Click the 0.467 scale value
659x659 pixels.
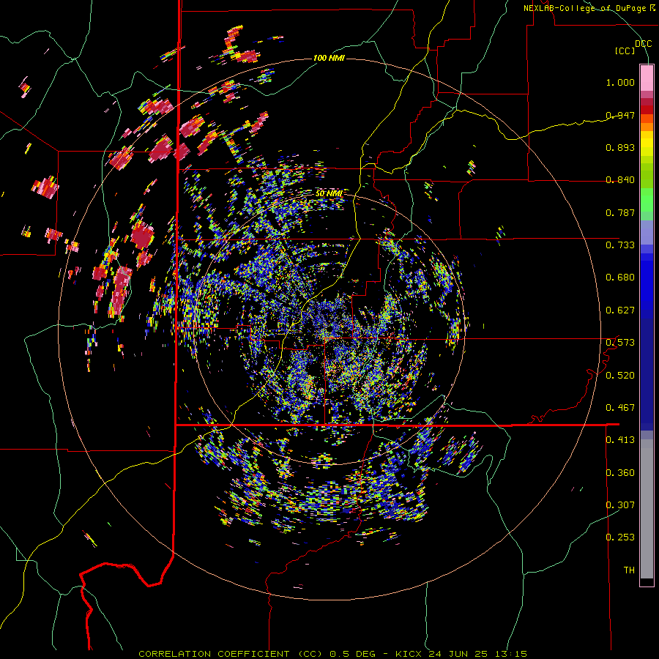pos(620,408)
